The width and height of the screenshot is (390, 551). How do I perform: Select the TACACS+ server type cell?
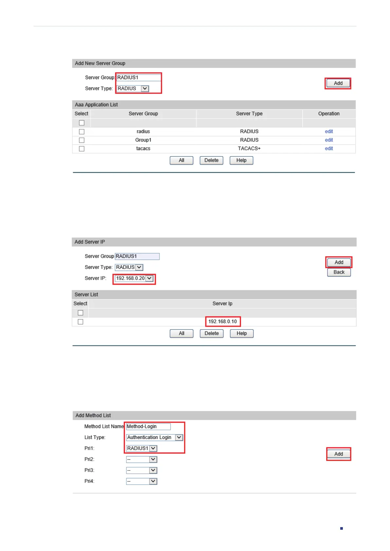(249, 149)
